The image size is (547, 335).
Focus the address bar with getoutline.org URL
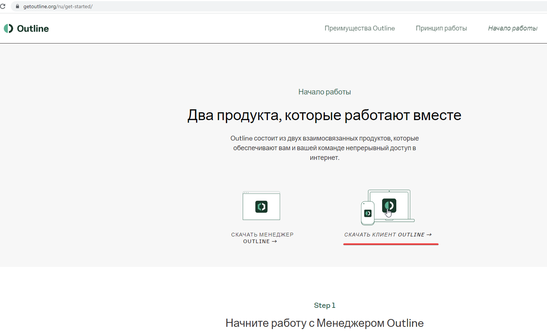(x=279, y=6)
